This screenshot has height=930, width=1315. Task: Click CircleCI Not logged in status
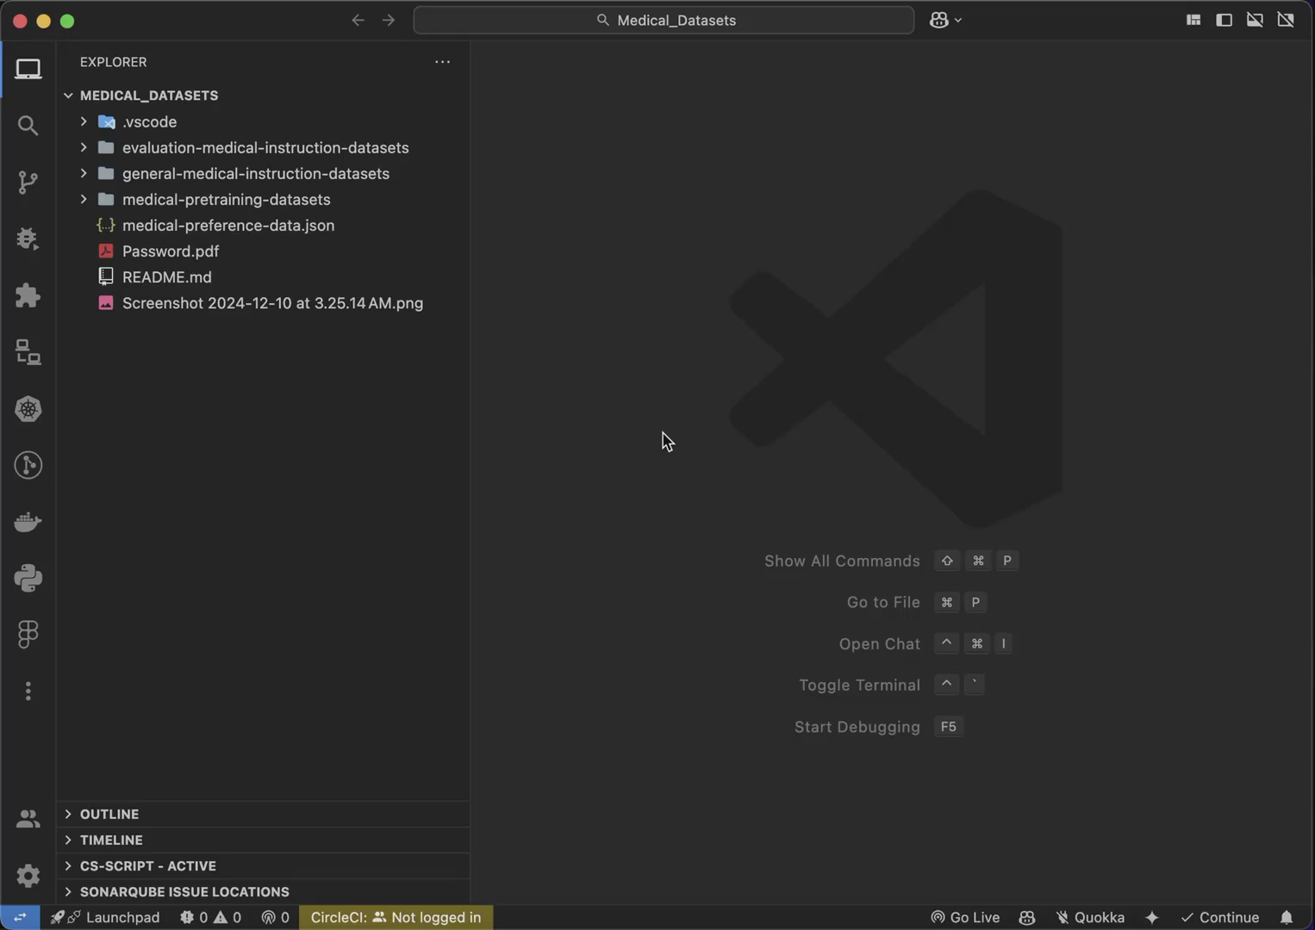pos(396,917)
